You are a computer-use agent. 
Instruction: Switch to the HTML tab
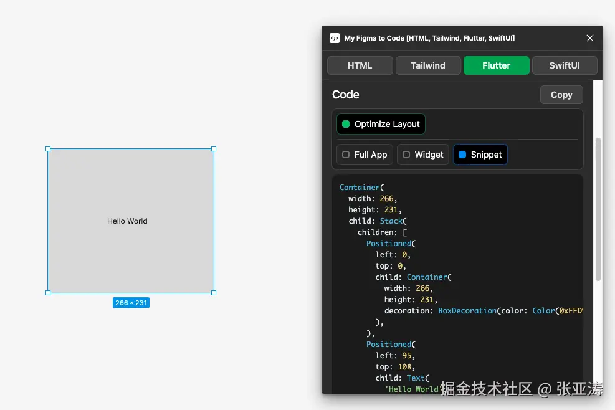pyautogui.click(x=360, y=65)
